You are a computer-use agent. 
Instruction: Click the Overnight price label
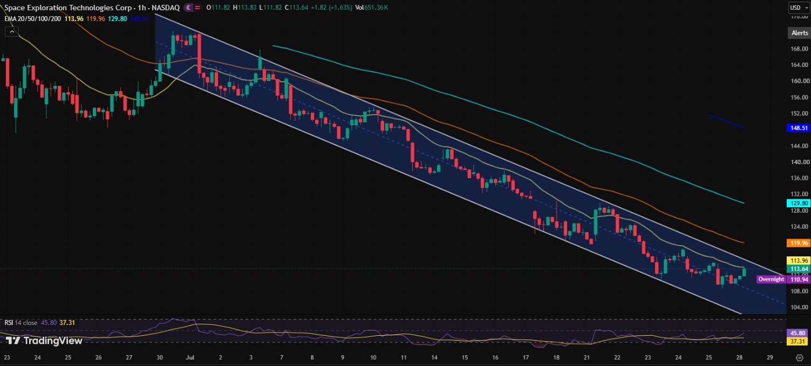click(771, 279)
